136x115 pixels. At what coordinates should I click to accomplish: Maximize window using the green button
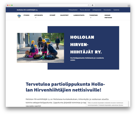point(12,5)
